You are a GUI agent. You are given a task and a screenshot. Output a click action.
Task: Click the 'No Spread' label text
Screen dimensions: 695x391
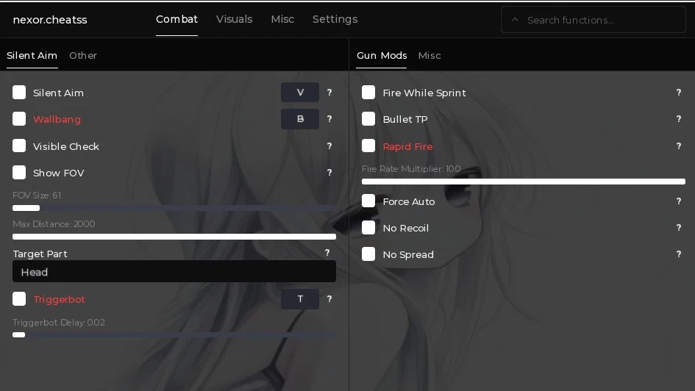(408, 254)
